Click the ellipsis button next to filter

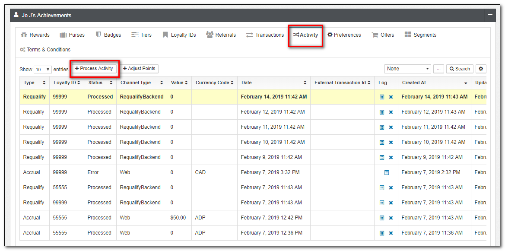(438, 69)
